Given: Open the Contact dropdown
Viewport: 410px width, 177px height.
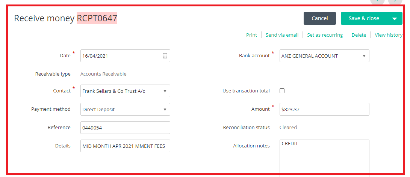Looking at the screenshot, I should tap(125, 91).
